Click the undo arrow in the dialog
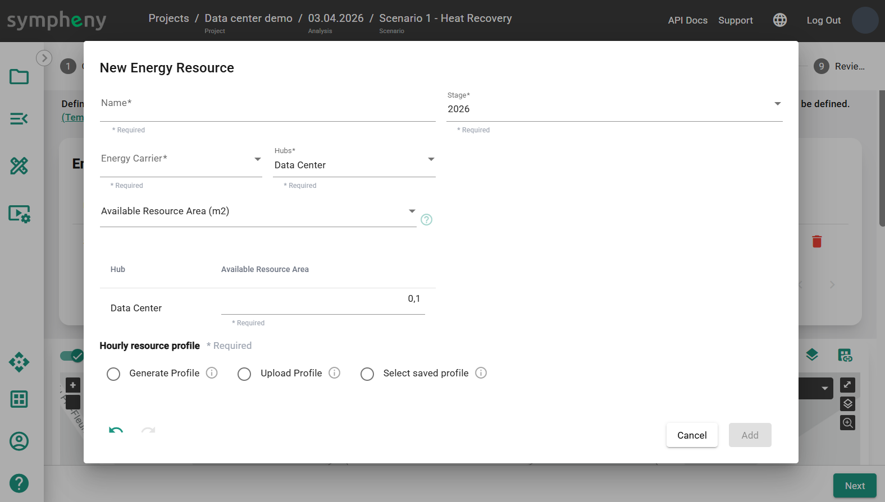This screenshot has width=885, height=502. [x=116, y=430]
